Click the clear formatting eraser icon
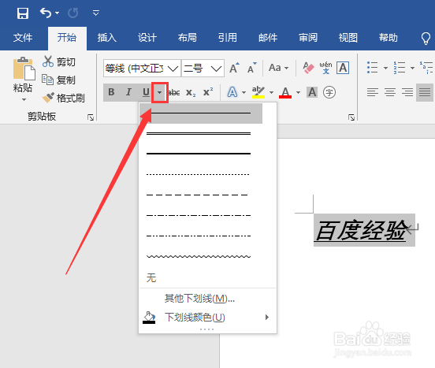Image resolution: width=435 pixels, height=368 pixels. 308,68
